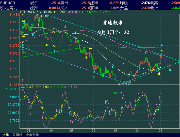The image size is (180, 137).
Task: Click the 9月3日7:32 timestamp annotation
Action: (x=114, y=32)
